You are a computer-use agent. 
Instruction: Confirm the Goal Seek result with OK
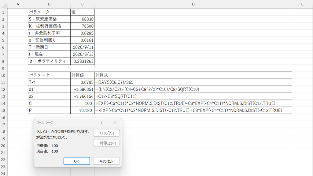pyautogui.click(x=77, y=161)
